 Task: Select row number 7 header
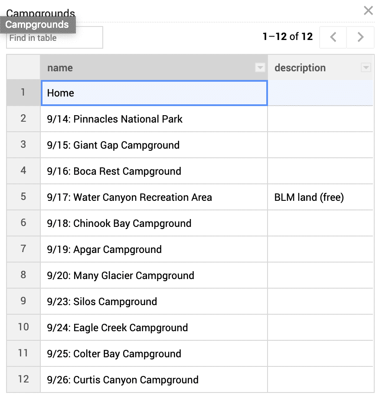[x=23, y=249]
